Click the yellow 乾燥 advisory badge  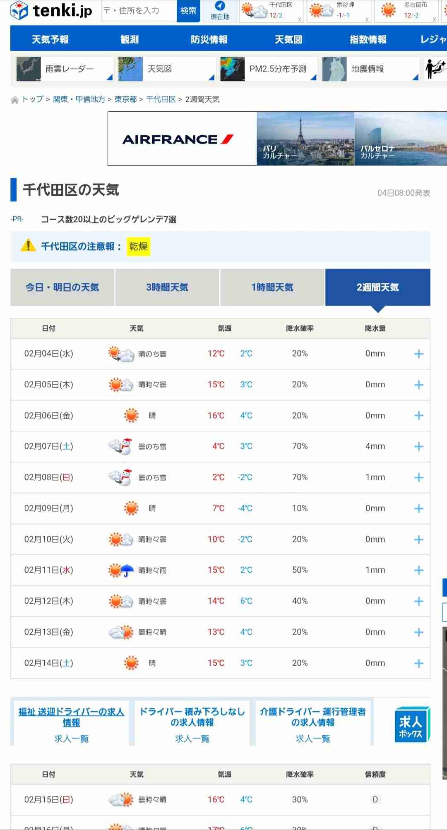(138, 247)
